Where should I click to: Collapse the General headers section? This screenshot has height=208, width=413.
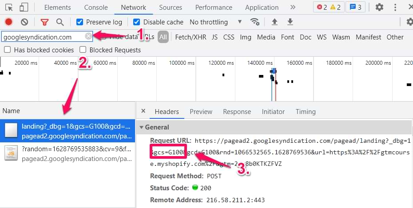[x=142, y=127]
